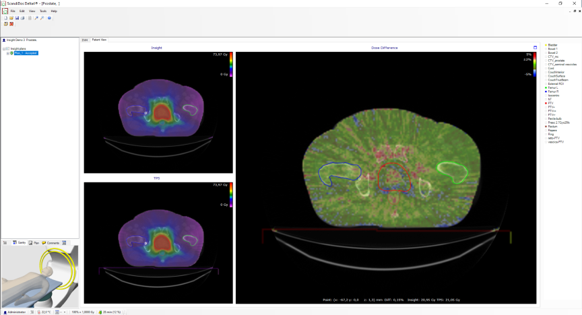Image resolution: width=582 pixels, height=315 pixels.
Task: Select the Plan tab in lower panel
Action: 35,242
